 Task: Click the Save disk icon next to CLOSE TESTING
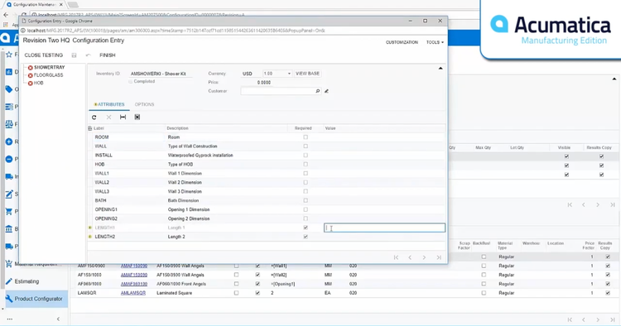[74, 55]
